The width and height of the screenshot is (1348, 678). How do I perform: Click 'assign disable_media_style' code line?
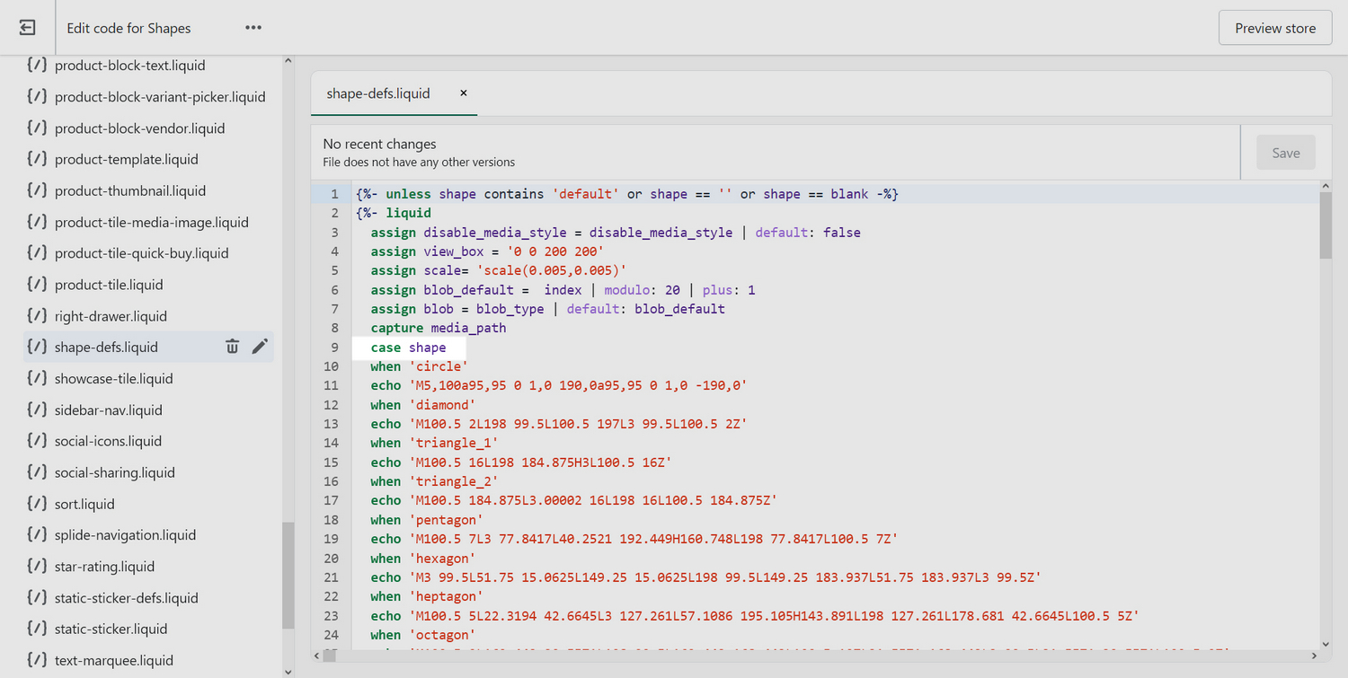[x=616, y=233]
